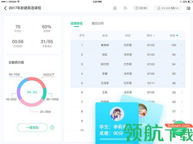
Task: Select student name 徐虹
Action: pos(105,55)
